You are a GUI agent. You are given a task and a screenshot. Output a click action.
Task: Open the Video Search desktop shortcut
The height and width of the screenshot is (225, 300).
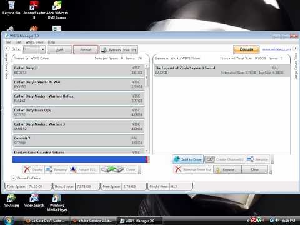tap(34, 201)
